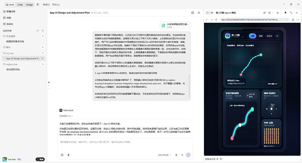Screen dimensions: 302x163
Task: Click the lightning icon in the preview header
Action: pyautogui.click(x=277, y=13)
